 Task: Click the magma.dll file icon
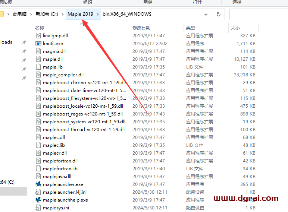[x=38, y=51]
